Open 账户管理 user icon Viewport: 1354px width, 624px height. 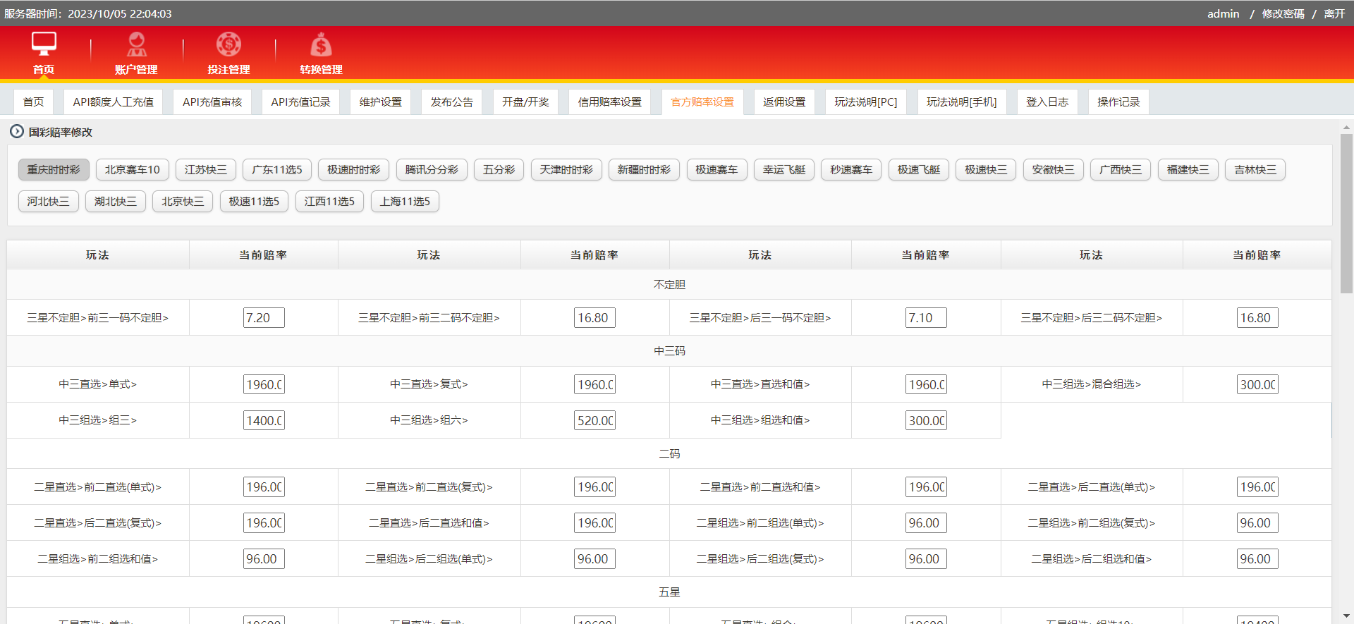pos(136,44)
